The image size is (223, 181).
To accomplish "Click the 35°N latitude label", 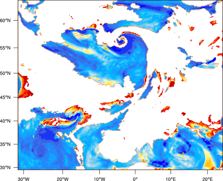I will [x=5, y=144].
